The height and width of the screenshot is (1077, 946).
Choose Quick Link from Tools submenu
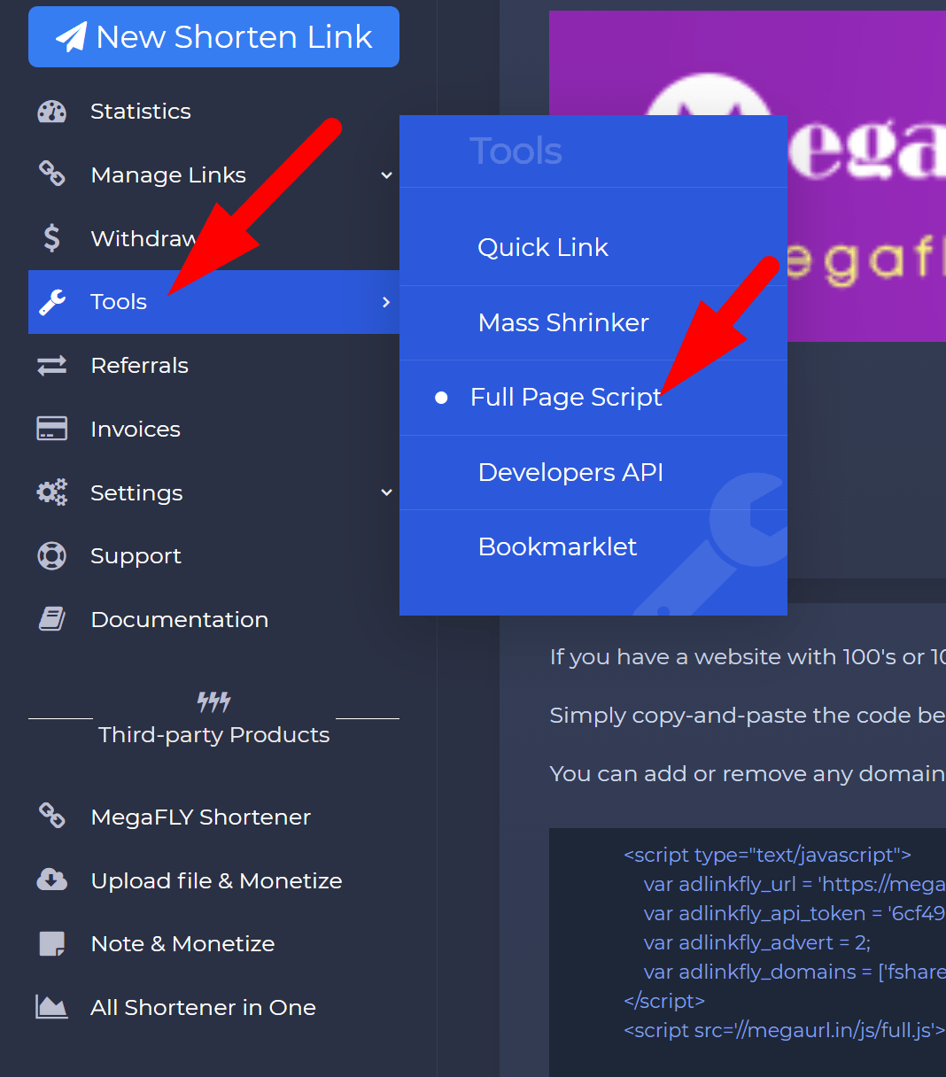pos(543,247)
